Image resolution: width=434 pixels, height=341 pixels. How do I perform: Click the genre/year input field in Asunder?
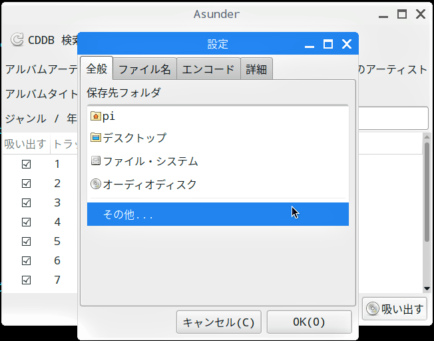coord(393,119)
